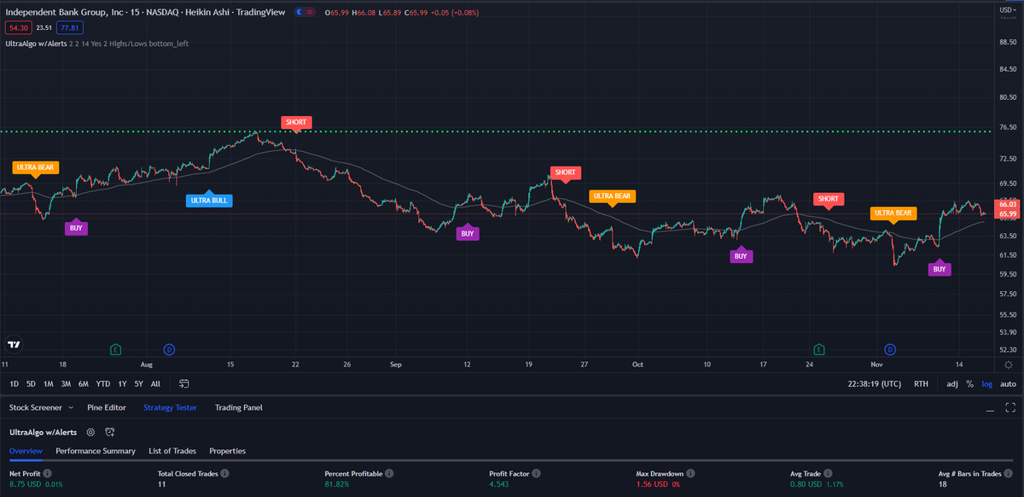This screenshot has width=1024, height=497.
Task: Click the add alert clock icon beside strategy name
Action: [109, 432]
